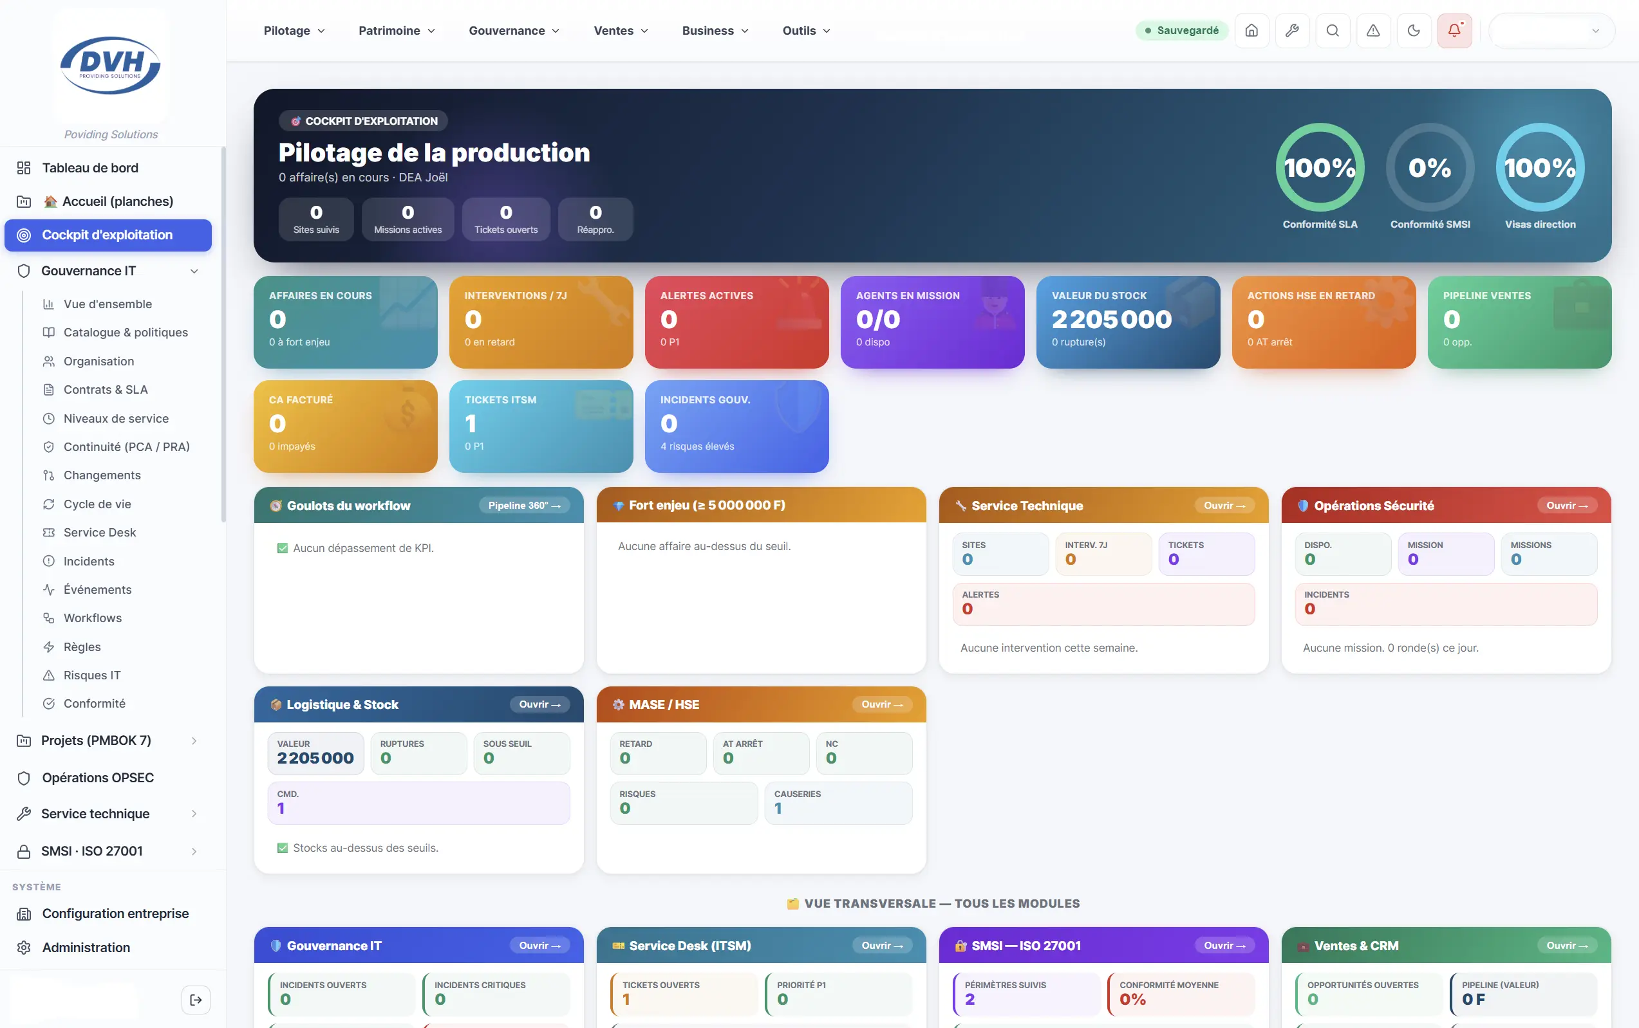Open the Valeur du stock KPI tile
This screenshot has height=1028, width=1639.
pos(1128,322)
